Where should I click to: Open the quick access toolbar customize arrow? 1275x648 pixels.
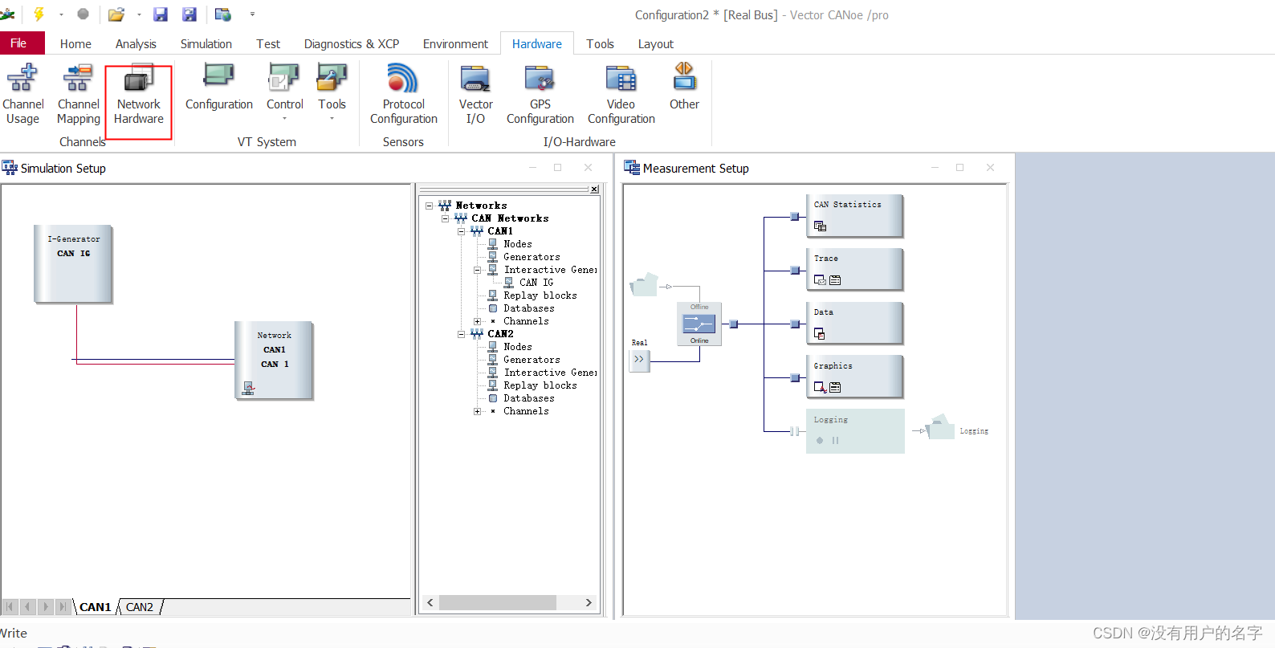point(252,14)
